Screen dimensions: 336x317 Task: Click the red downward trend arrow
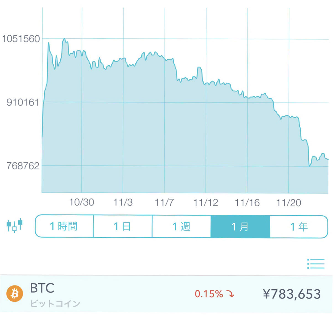click(230, 294)
